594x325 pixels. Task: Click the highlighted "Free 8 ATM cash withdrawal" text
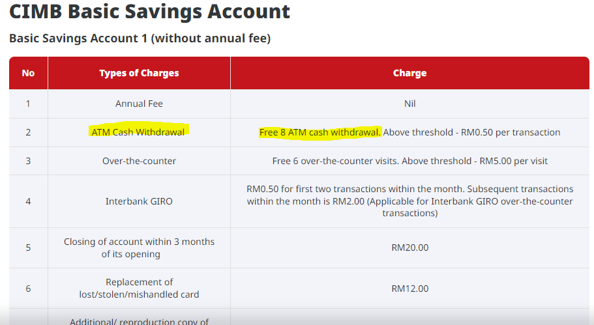click(x=319, y=132)
